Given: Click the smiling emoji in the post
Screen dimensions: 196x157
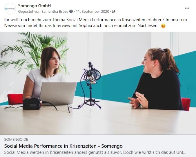Looking at the screenshot, I should tap(163, 26).
